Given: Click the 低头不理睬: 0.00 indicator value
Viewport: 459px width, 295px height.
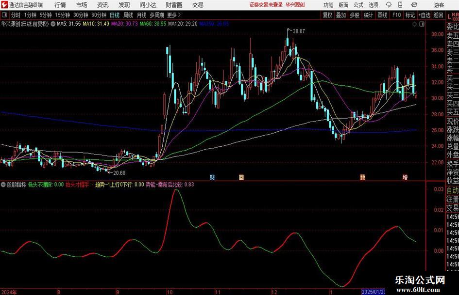Looking at the screenshot, I should tap(46, 185).
